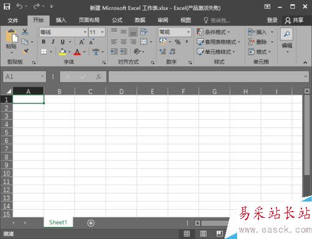Viewport: 312px width, 239px height.
Task: Click the Save icon in title bar
Action: (7, 7)
